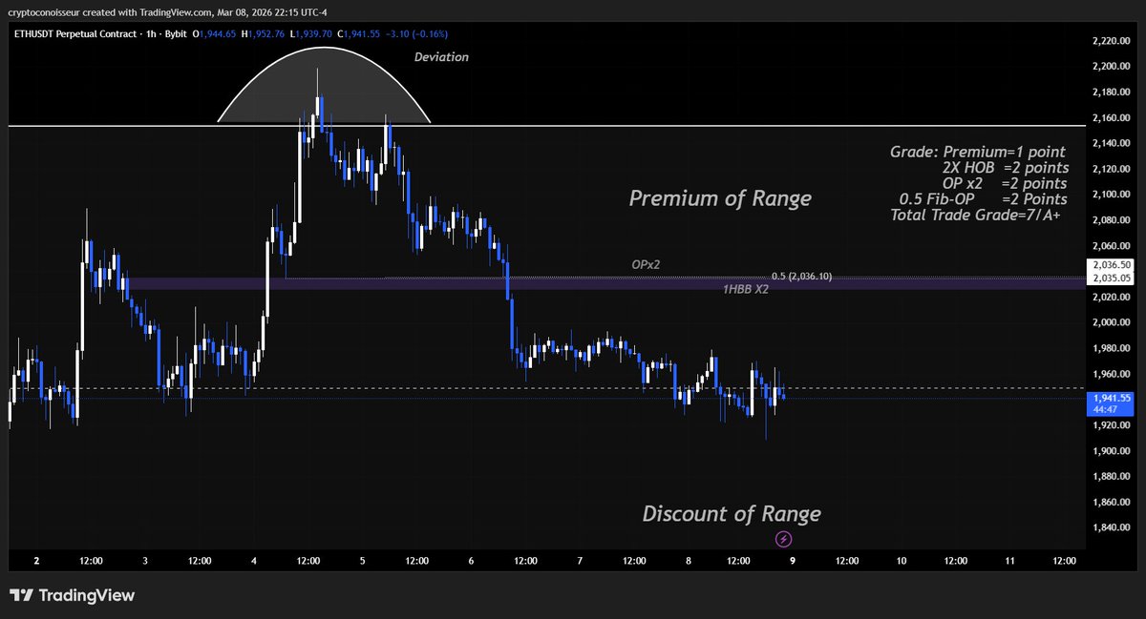Click the 1,900.00 price scale label

point(1111,451)
